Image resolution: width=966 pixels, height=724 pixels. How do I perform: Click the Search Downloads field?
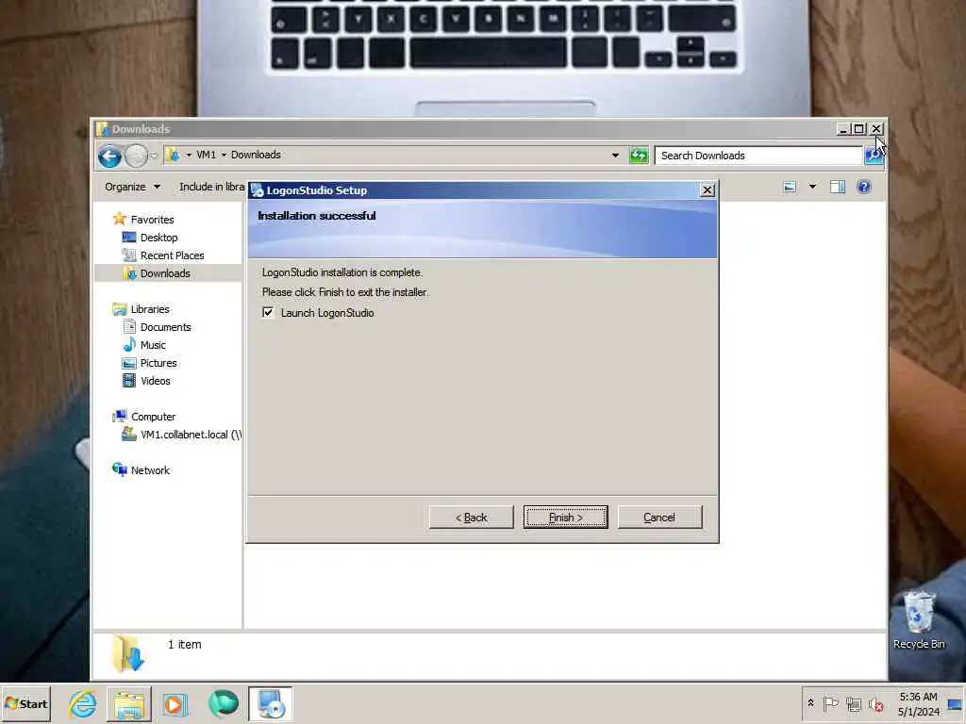[758, 156]
